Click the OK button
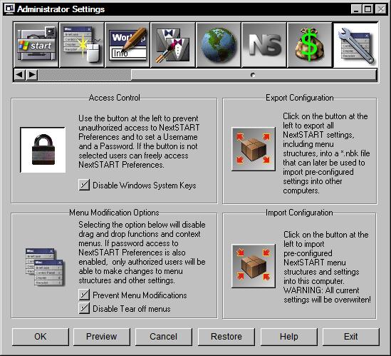The height and width of the screenshot is (356, 391). [41, 337]
